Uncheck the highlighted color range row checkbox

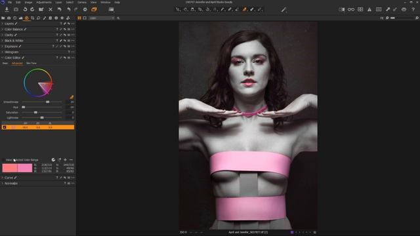click(5, 127)
